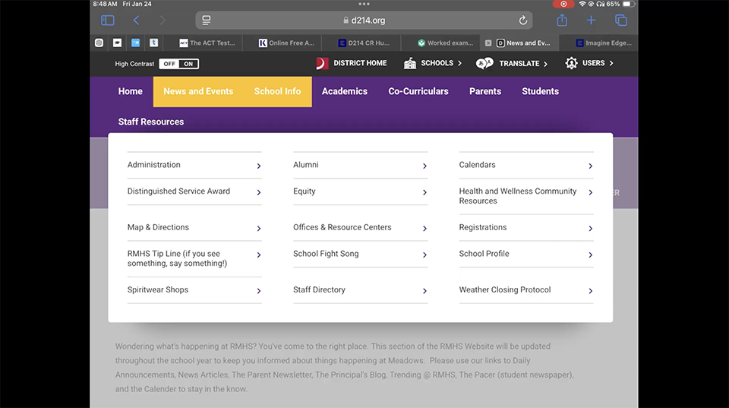The image size is (729, 408).
Task: Open the Staff Resources menu
Action: (x=151, y=122)
